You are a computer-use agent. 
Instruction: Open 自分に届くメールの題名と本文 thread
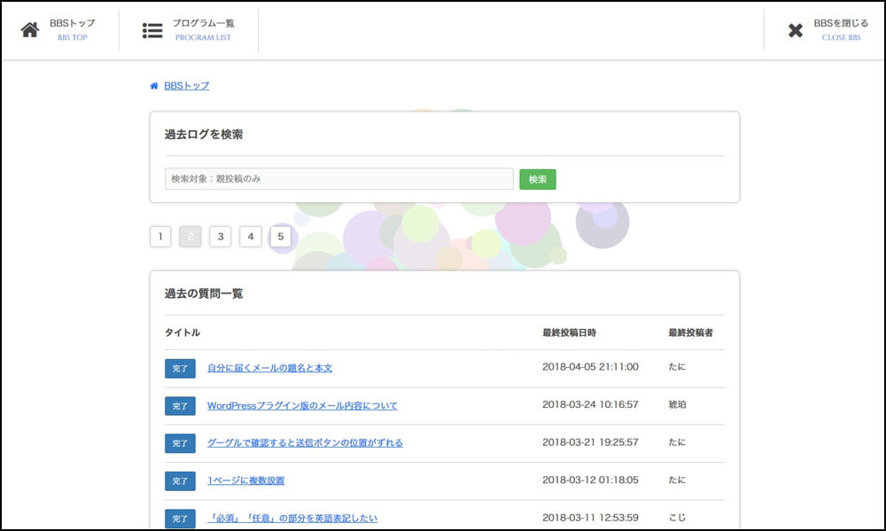269,368
